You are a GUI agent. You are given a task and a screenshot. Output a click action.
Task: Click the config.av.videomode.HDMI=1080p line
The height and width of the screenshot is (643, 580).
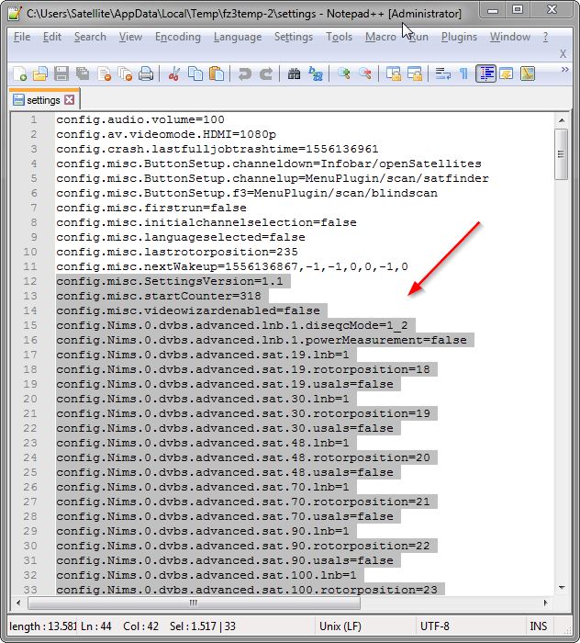[166, 134]
